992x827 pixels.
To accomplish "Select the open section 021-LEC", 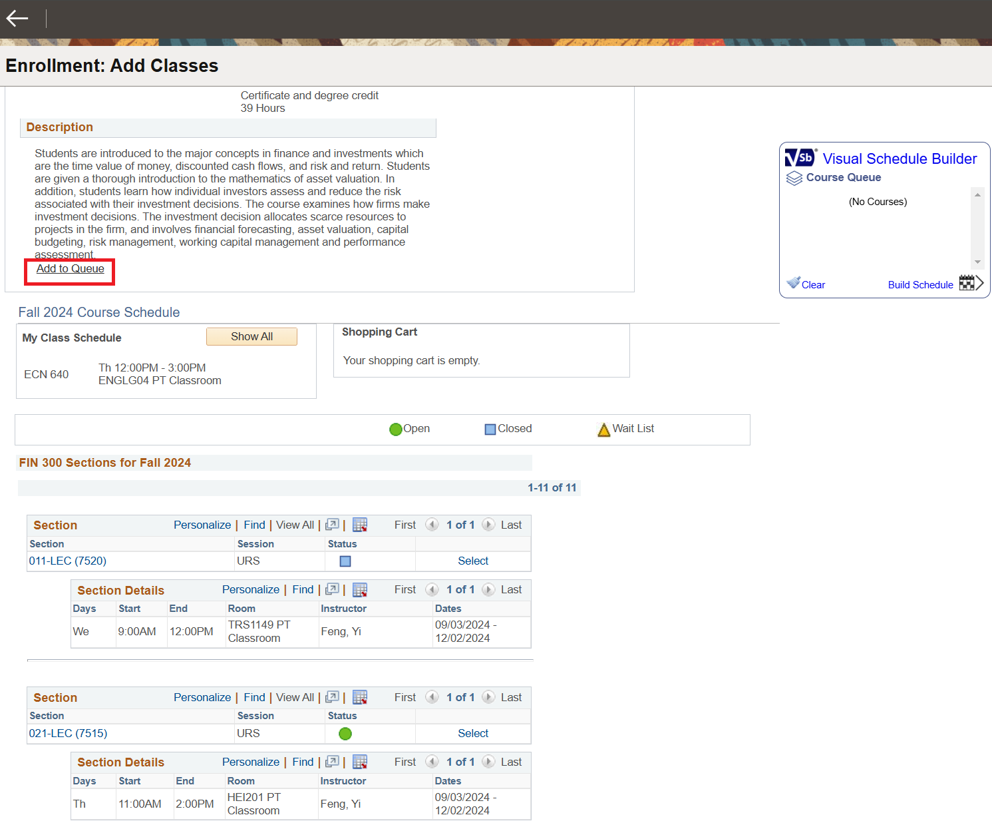I will pyautogui.click(x=473, y=734).
